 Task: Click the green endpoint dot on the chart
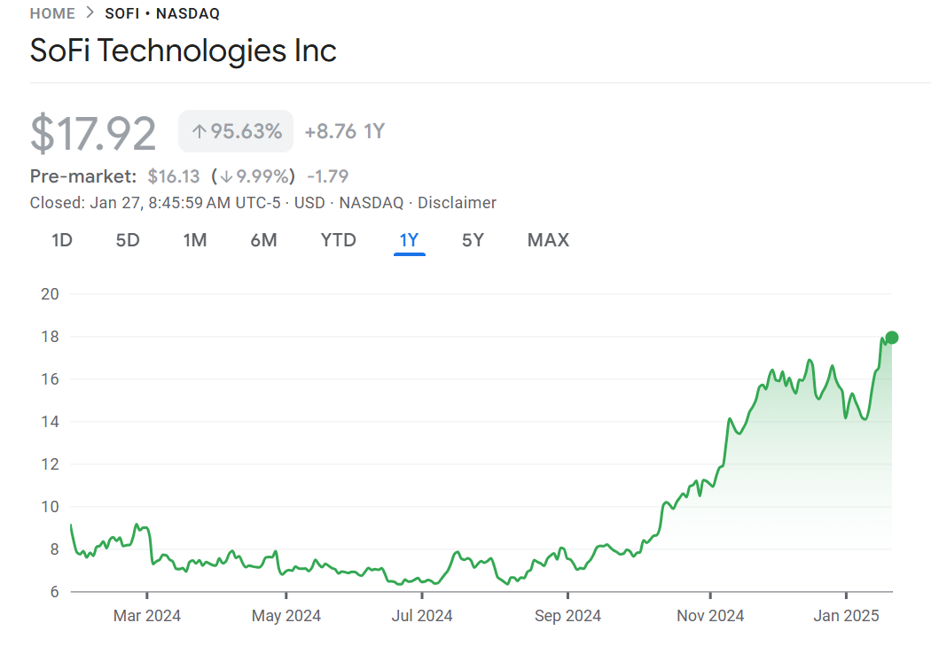tap(892, 338)
